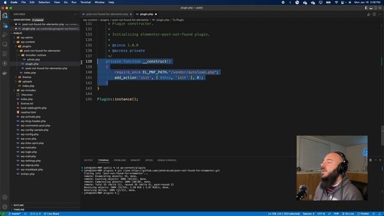Expand the themes folder

(x=26, y=77)
